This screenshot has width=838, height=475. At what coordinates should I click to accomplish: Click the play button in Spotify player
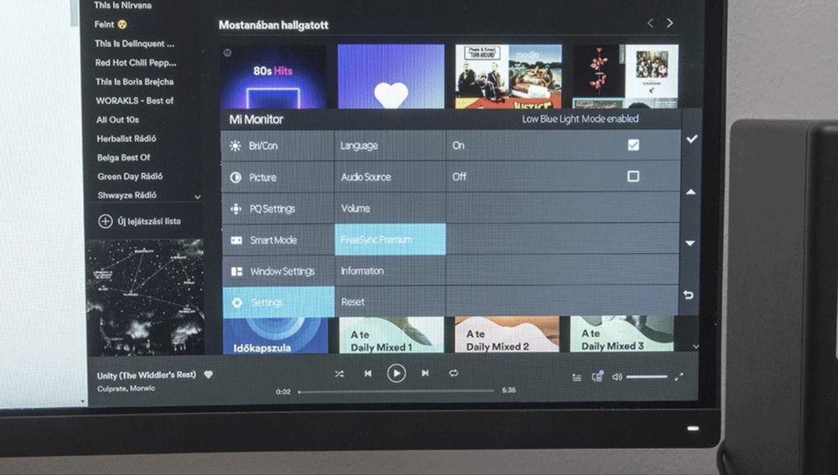coord(396,373)
